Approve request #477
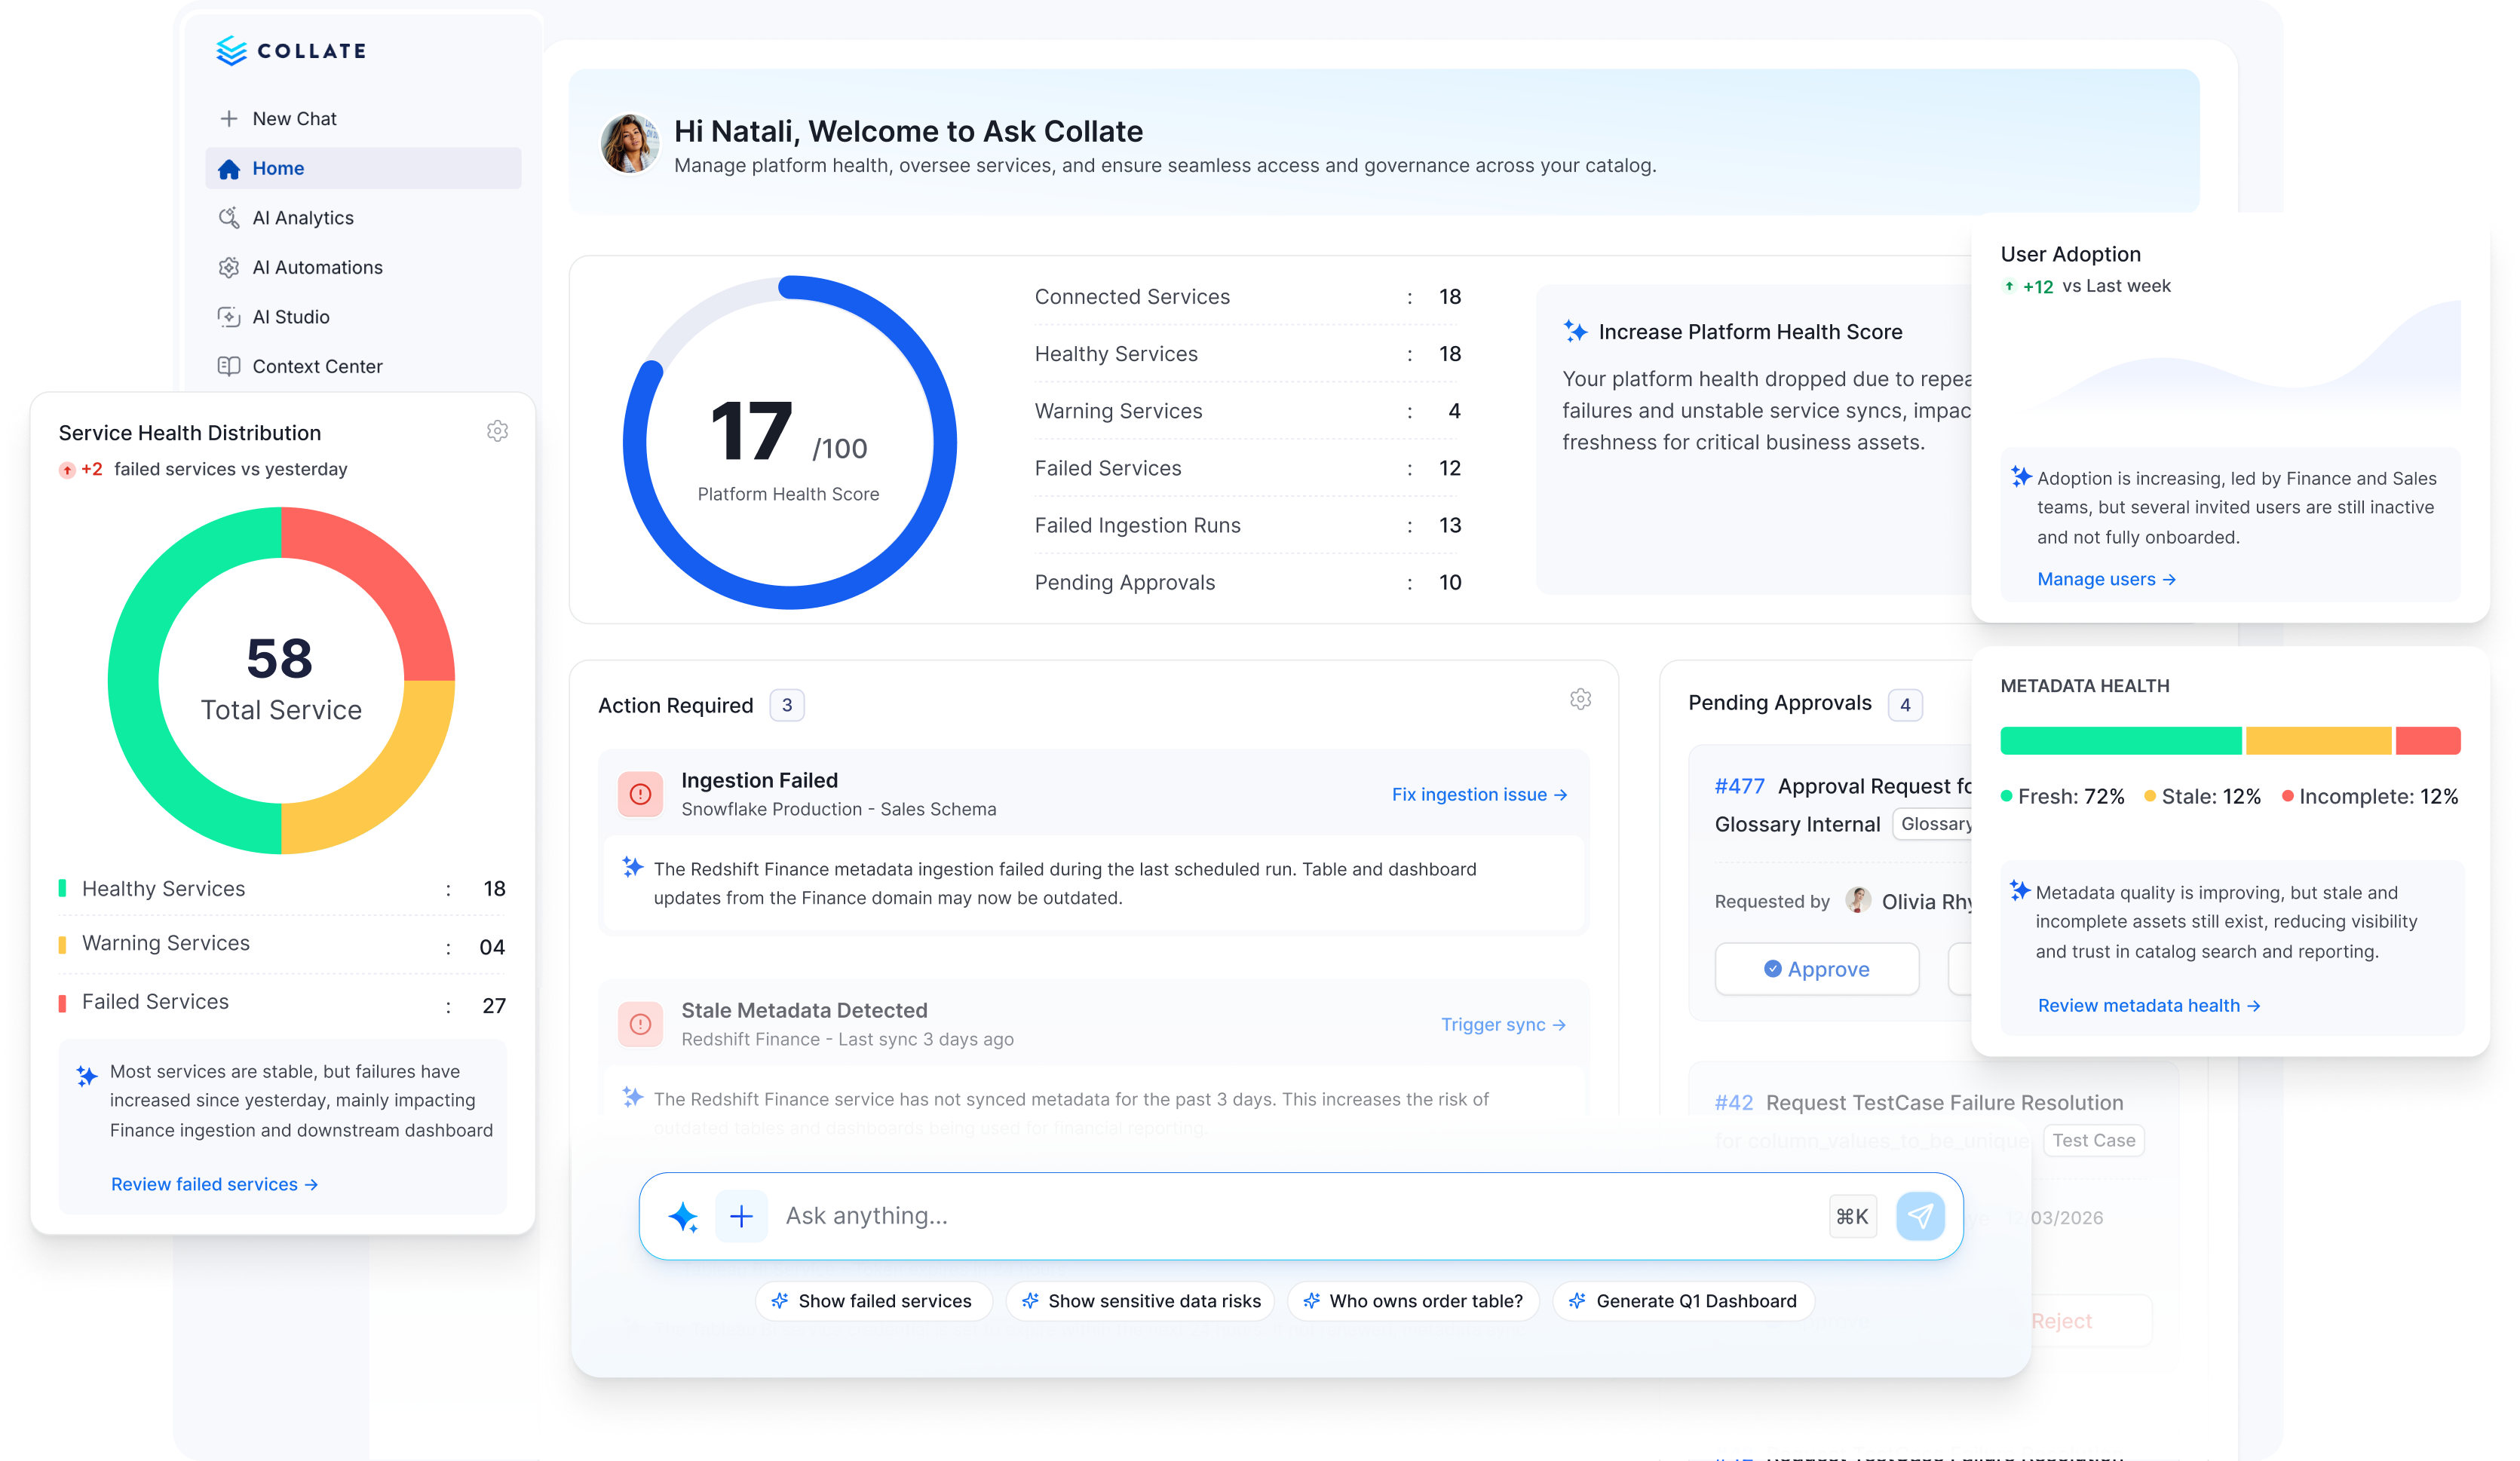Viewport: 2520px width, 1461px height. click(x=1817, y=968)
